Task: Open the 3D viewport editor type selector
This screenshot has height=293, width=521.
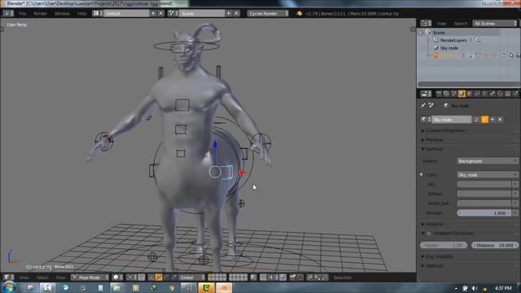Action: click(x=8, y=278)
